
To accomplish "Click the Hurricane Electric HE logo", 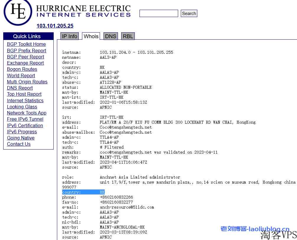I will tap(18, 12).
